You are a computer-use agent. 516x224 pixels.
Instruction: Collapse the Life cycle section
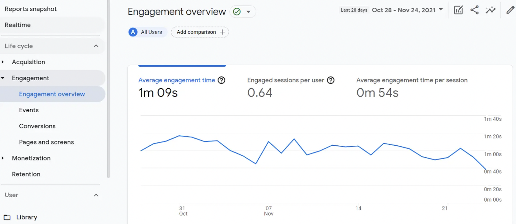coord(96,46)
